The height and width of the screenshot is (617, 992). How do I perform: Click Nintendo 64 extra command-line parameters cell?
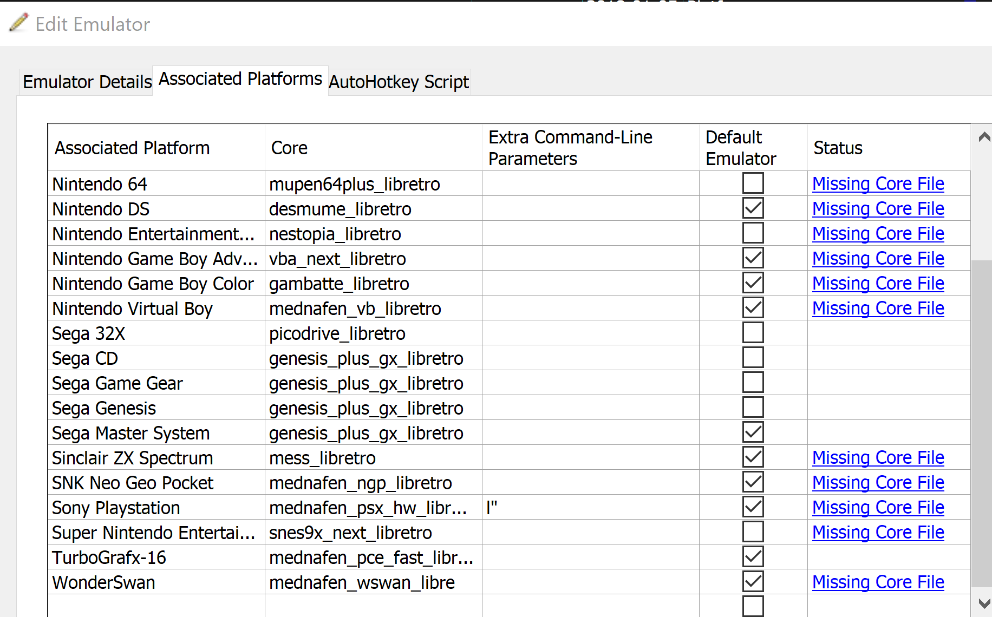click(591, 183)
